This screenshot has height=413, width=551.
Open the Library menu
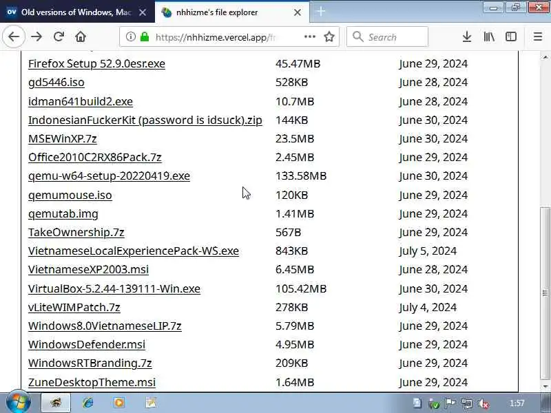click(489, 36)
